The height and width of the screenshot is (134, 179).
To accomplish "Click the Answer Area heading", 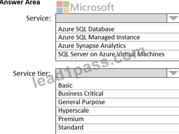I will pyautogui.click(x=20, y=2).
